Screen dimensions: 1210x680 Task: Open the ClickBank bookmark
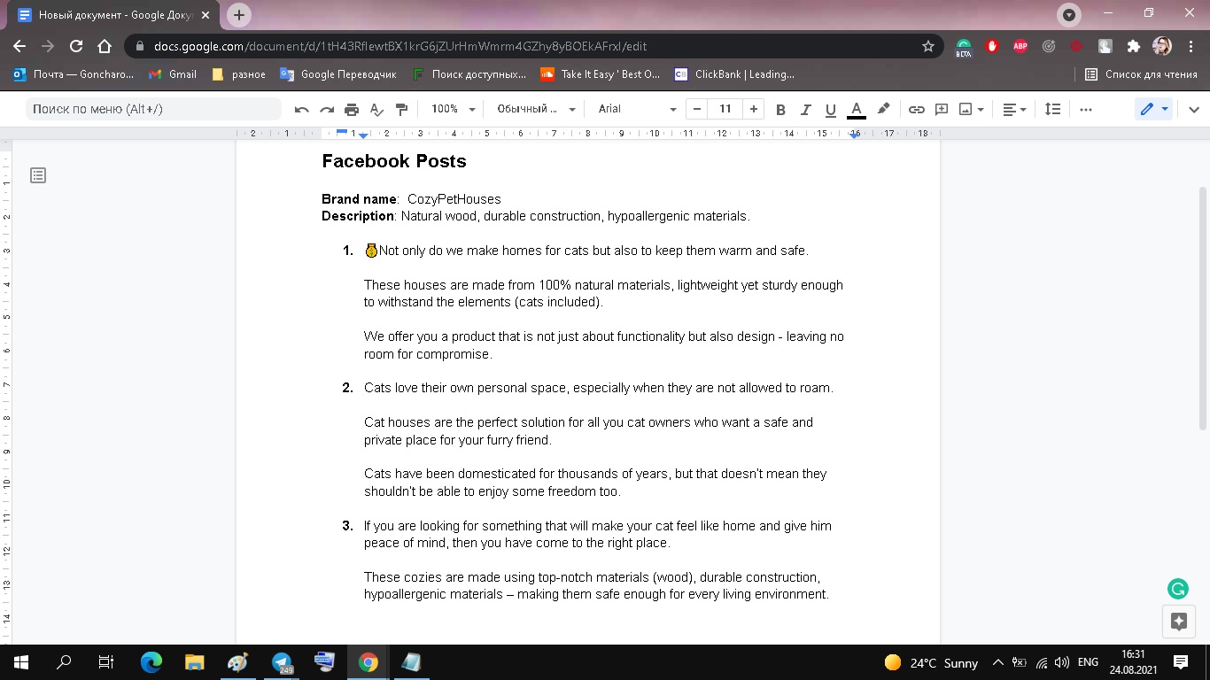(734, 74)
